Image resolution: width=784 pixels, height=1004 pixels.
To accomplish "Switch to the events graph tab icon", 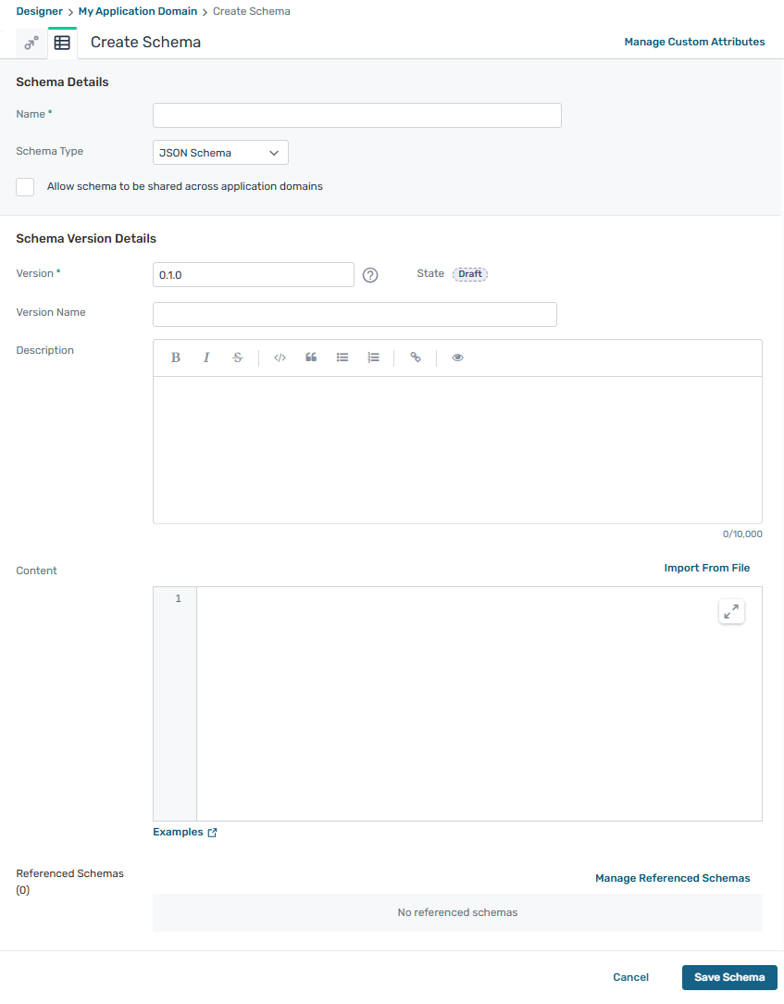I will pyautogui.click(x=31, y=43).
